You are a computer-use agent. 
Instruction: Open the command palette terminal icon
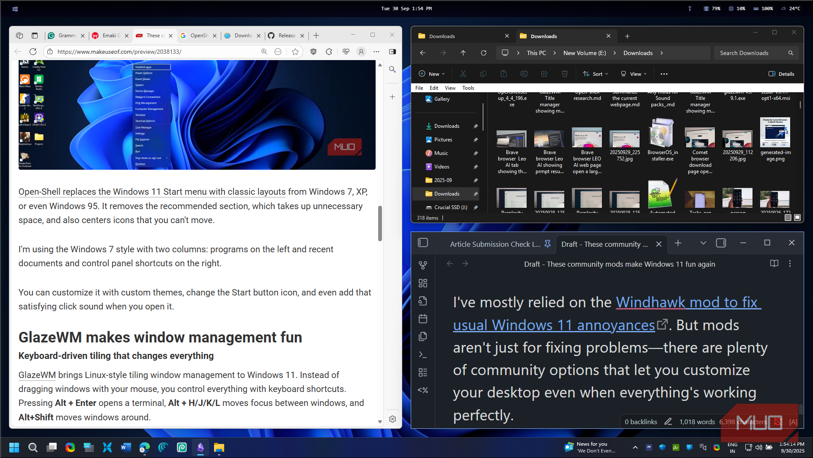tap(423, 355)
